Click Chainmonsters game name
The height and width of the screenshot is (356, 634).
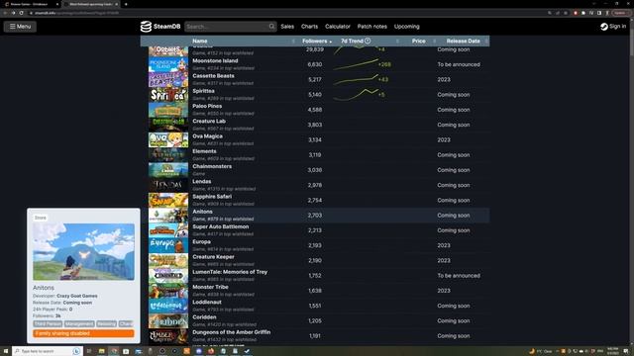[212, 166]
